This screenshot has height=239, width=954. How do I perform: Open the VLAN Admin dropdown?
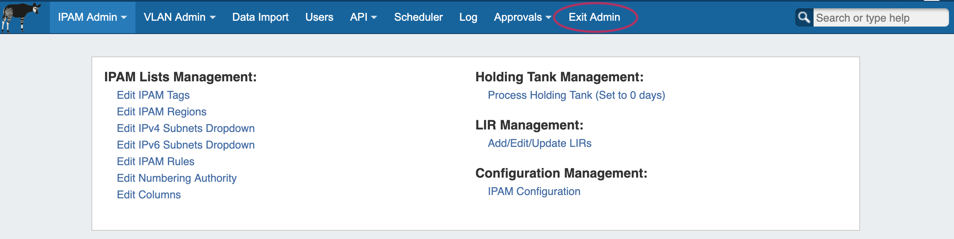coord(179,17)
